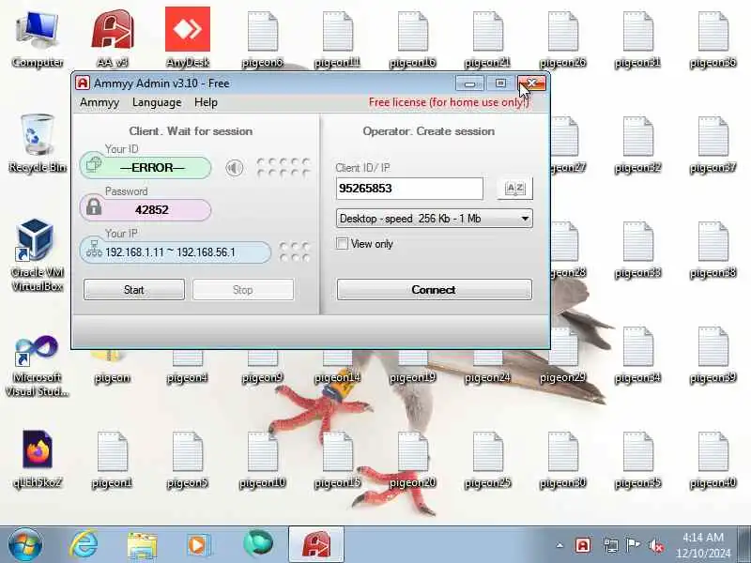Select the pigeon37 file
The height and width of the screenshot is (563, 751).
tap(713, 145)
